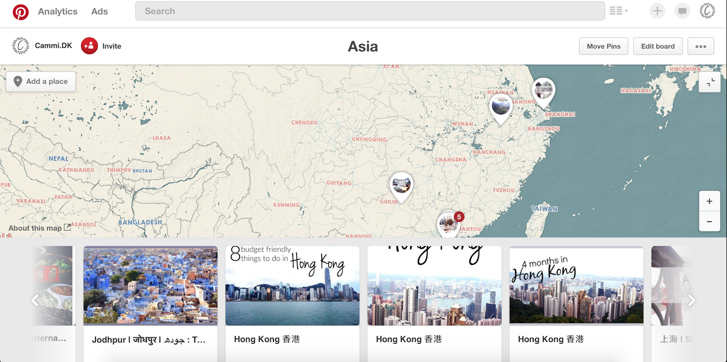Click the Taiwan label on the map

[x=544, y=209]
